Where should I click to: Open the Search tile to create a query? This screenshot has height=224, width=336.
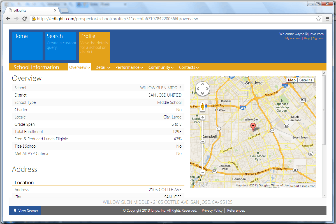[61, 46]
